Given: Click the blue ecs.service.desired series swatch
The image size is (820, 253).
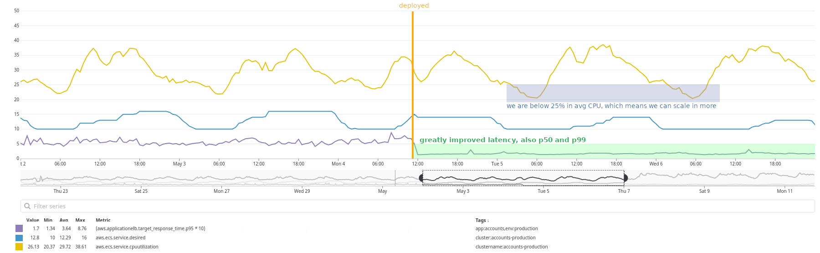Looking at the screenshot, I should [19, 238].
